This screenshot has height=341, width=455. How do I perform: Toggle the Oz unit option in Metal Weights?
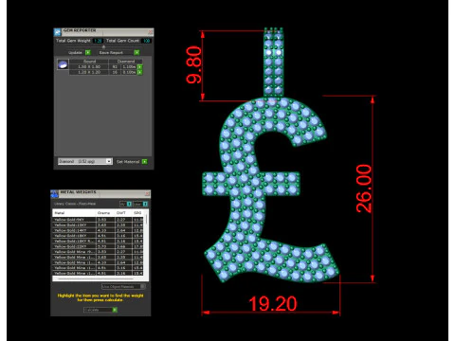125,204
